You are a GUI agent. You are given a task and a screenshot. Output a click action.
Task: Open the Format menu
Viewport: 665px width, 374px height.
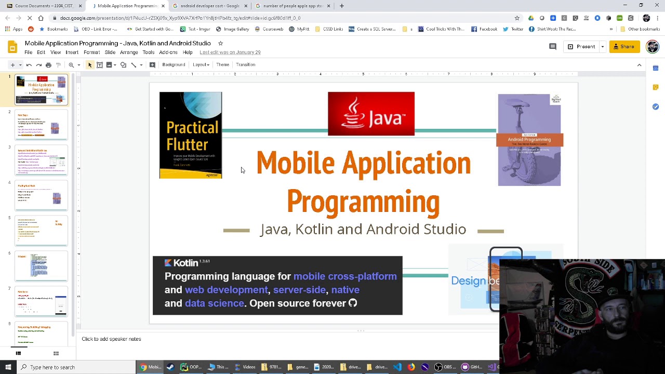coord(91,52)
